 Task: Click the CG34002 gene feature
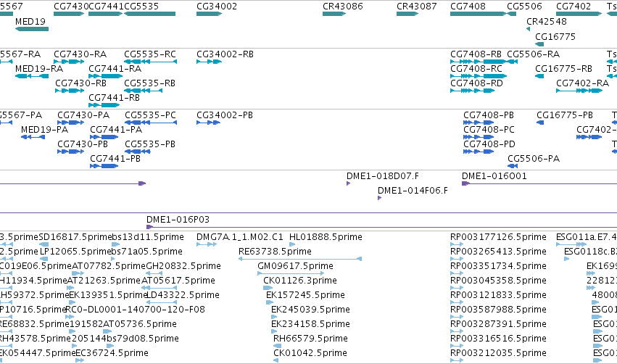[x=210, y=14]
